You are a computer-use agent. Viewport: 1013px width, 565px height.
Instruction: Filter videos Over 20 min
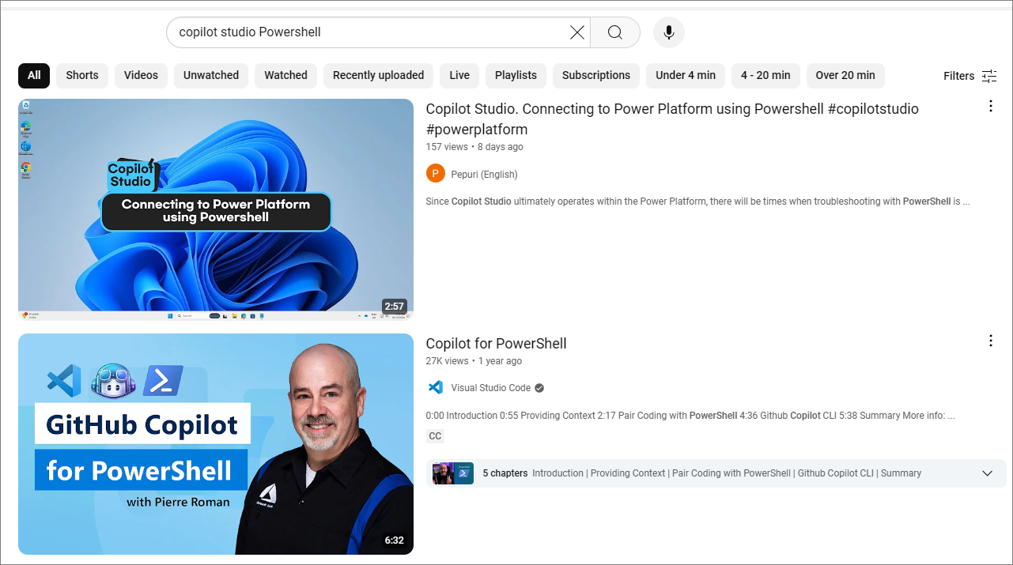(845, 75)
